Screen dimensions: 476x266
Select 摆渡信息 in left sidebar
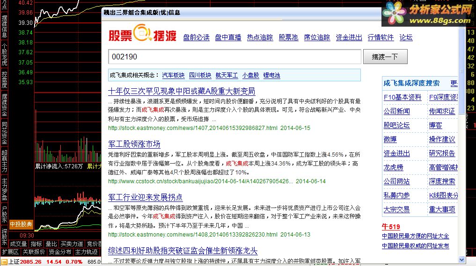coord(4,26)
